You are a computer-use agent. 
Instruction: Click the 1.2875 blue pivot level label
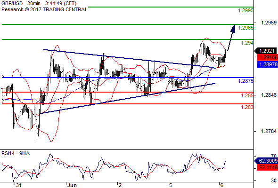click(245, 81)
